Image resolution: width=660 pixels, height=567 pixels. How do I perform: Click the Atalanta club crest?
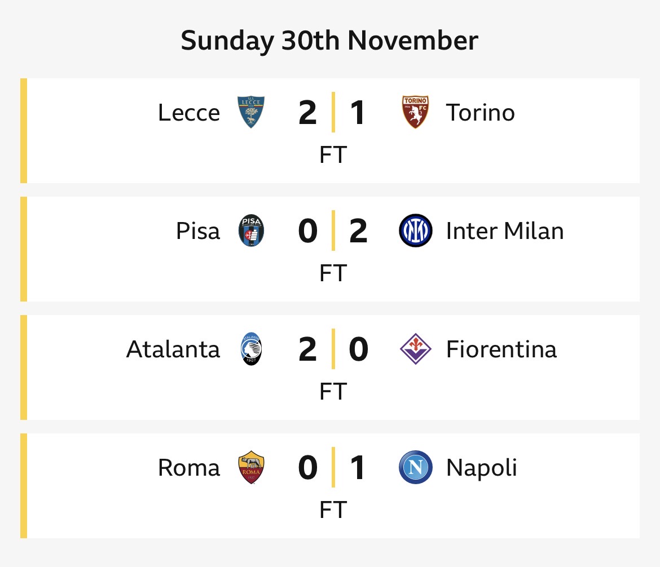coord(251,349)
